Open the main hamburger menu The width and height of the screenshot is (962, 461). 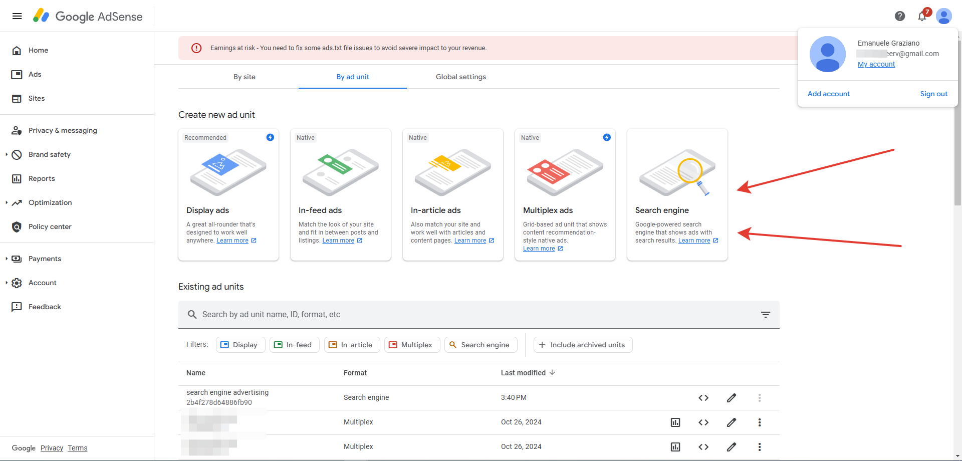tap(17, 16)
